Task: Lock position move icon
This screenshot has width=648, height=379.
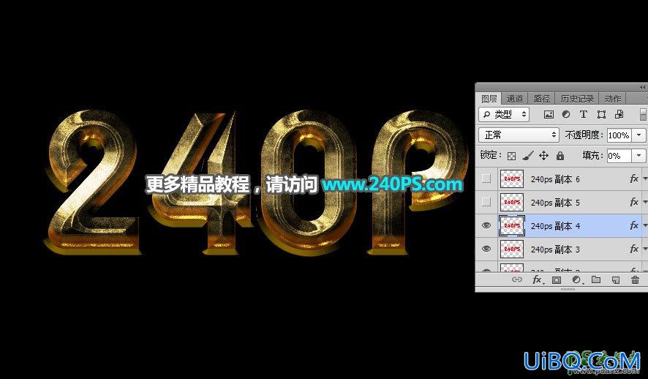Action: pyautogui.click(x=544, y=156)
